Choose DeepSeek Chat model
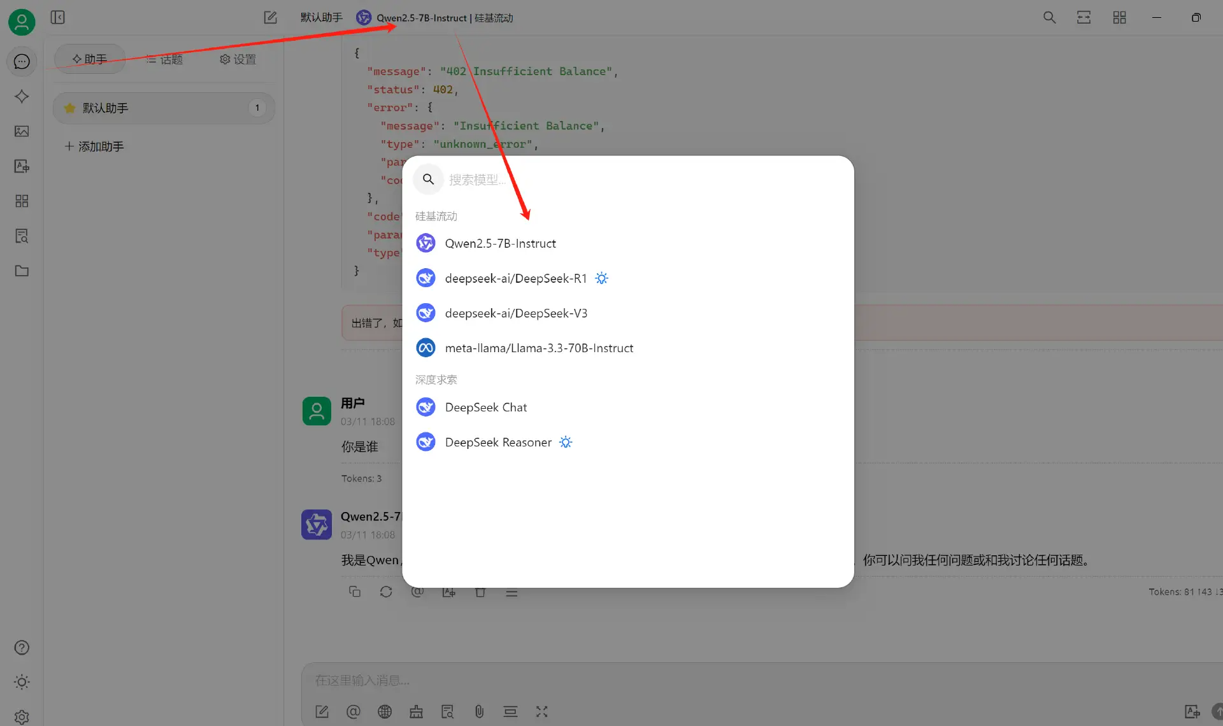This screenshot has height=726, width=1223. (628, 407)
